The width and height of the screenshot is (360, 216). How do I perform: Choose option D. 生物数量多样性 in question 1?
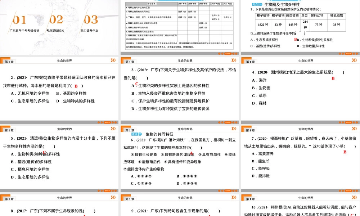311,46
